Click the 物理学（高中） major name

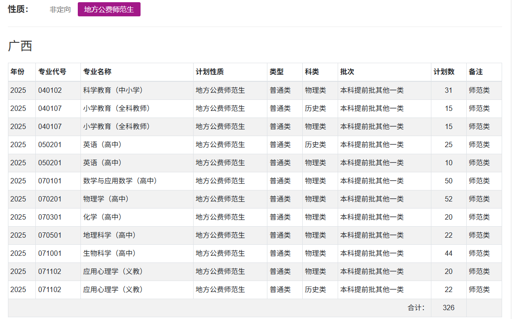coord(106,199)
